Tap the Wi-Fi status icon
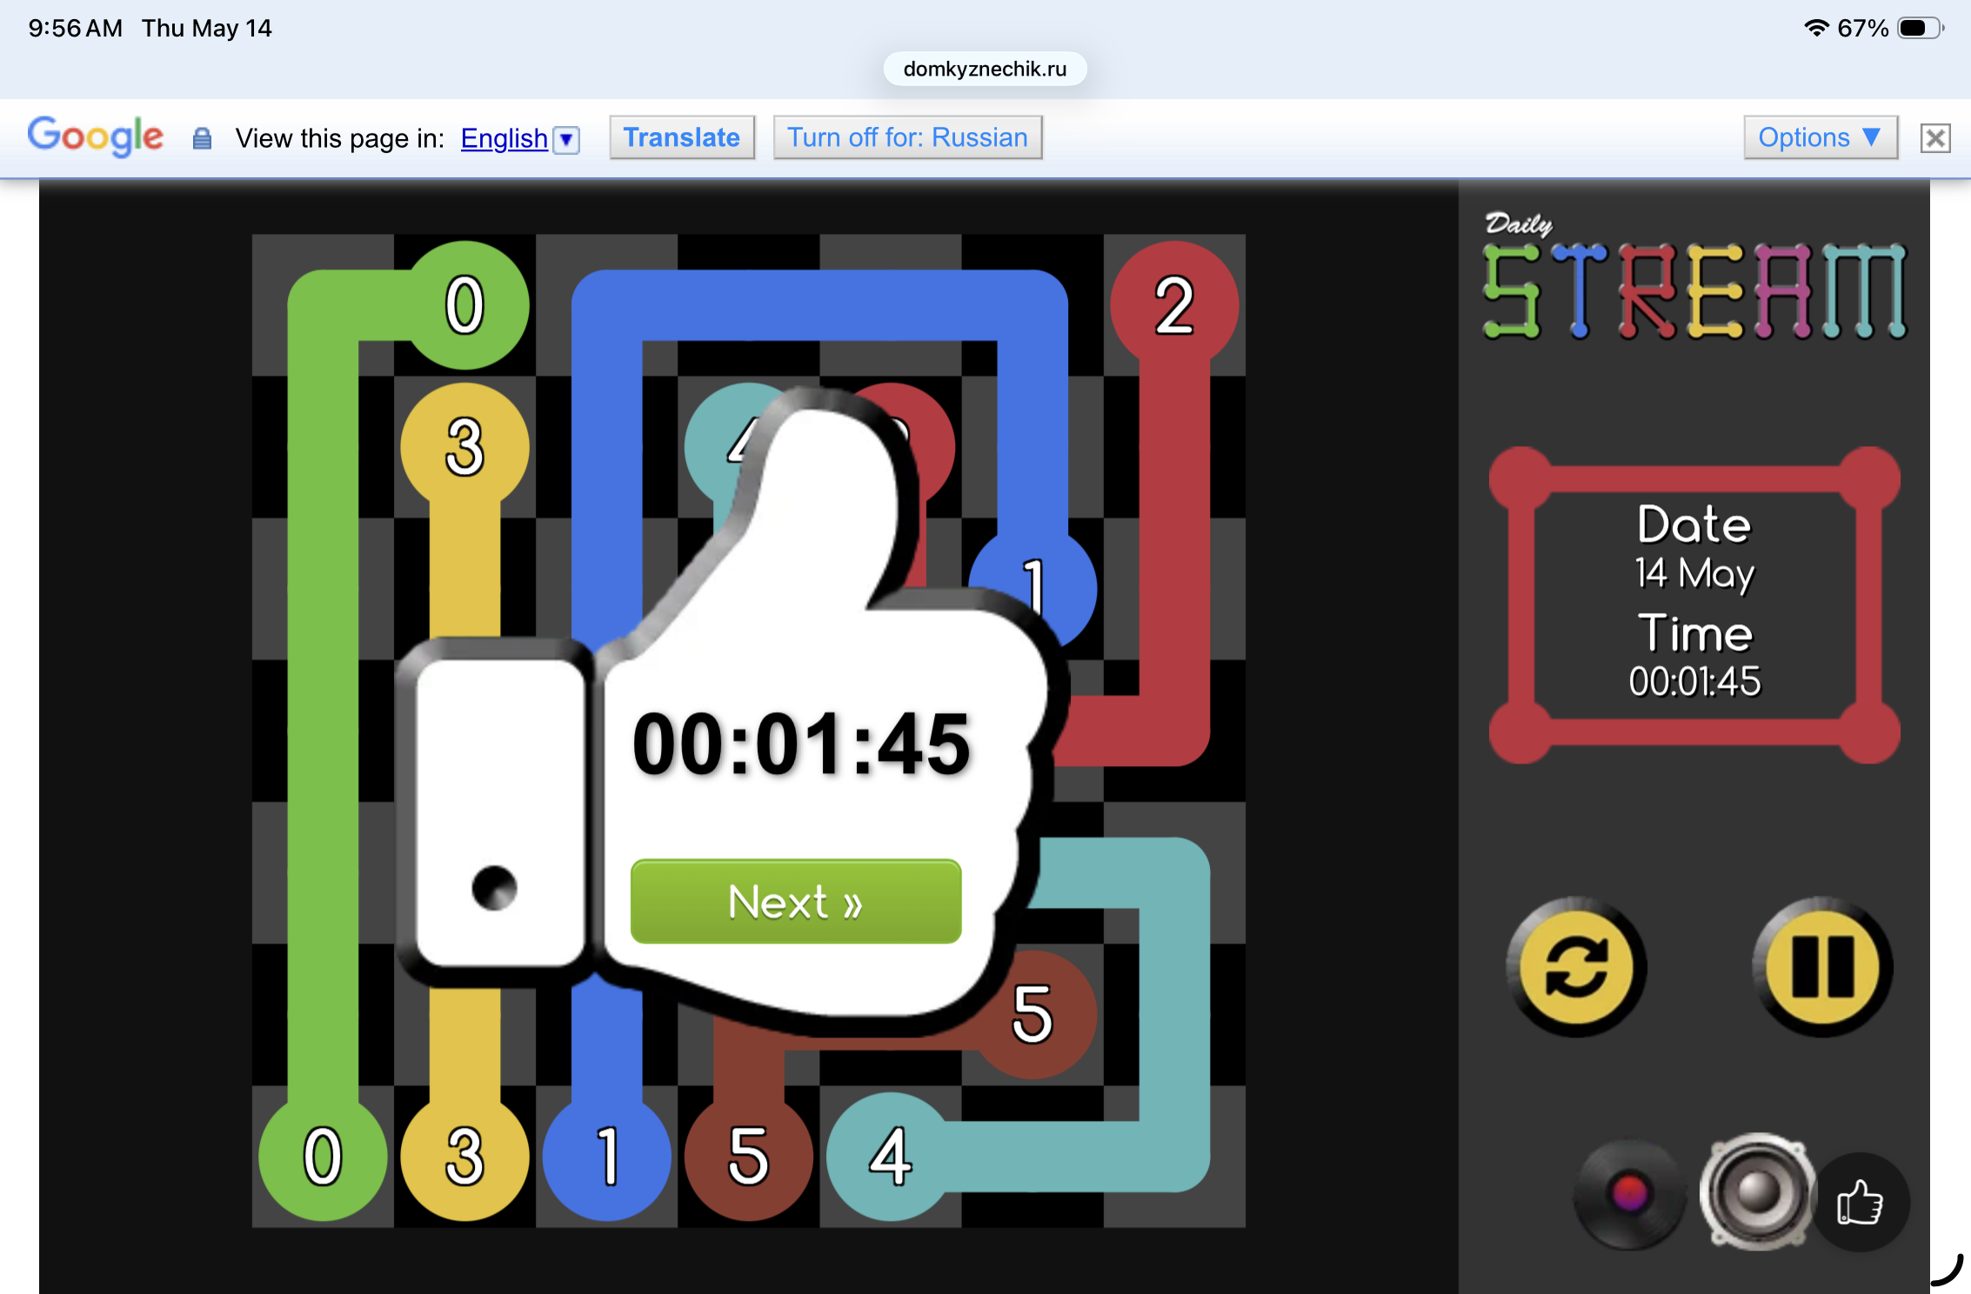 pos(1815,28)
